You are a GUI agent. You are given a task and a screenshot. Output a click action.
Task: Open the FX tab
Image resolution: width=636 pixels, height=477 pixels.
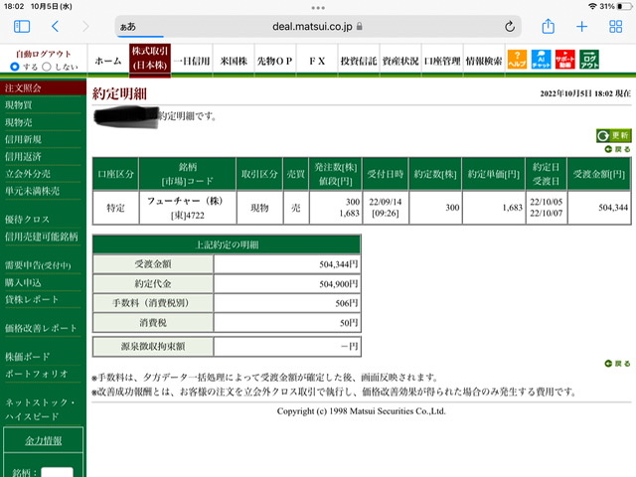coord(317,61)
